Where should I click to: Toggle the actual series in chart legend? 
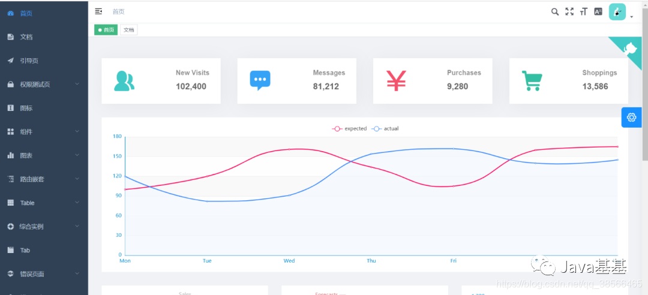[385, 128]
